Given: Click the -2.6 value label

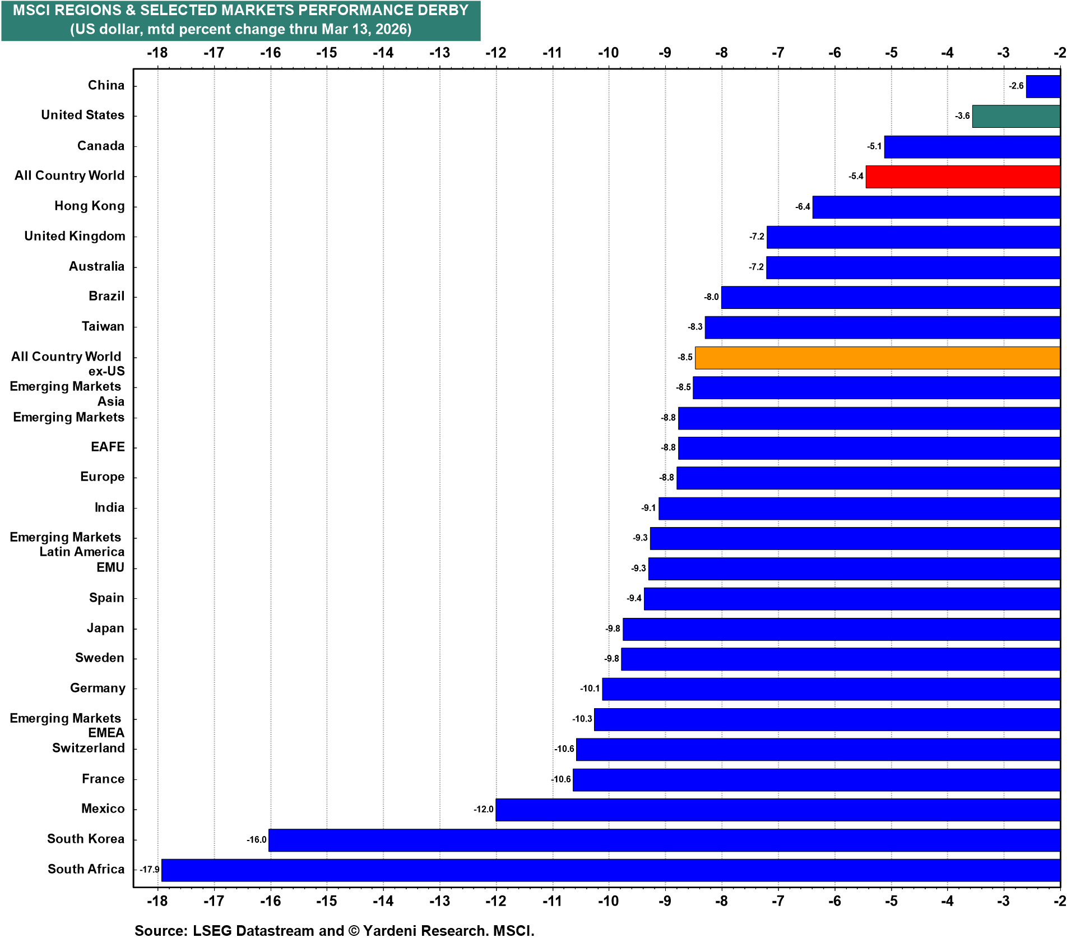Looking at the screenshot, I should point(1016,86).
